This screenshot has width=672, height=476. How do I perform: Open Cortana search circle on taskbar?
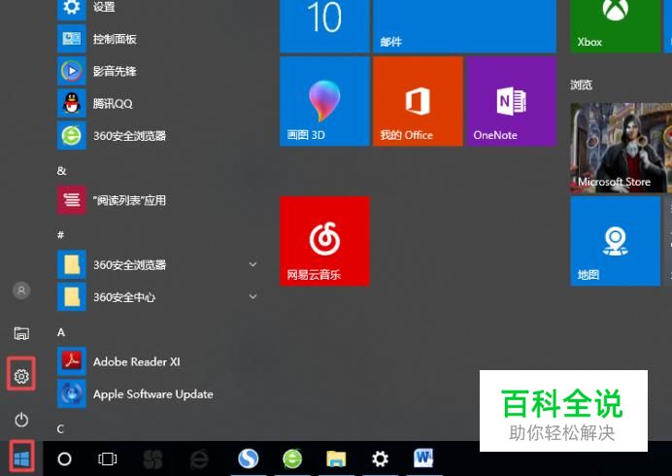click(64, 459)
